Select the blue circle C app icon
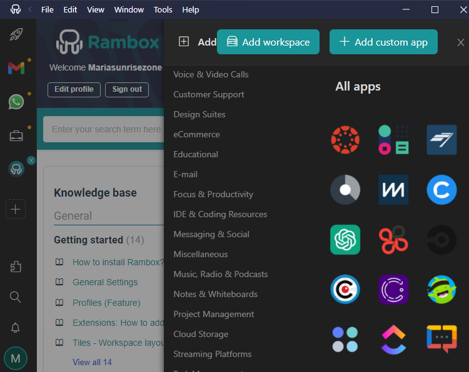This screenshot has height=372, width=469. click(441, 190)
